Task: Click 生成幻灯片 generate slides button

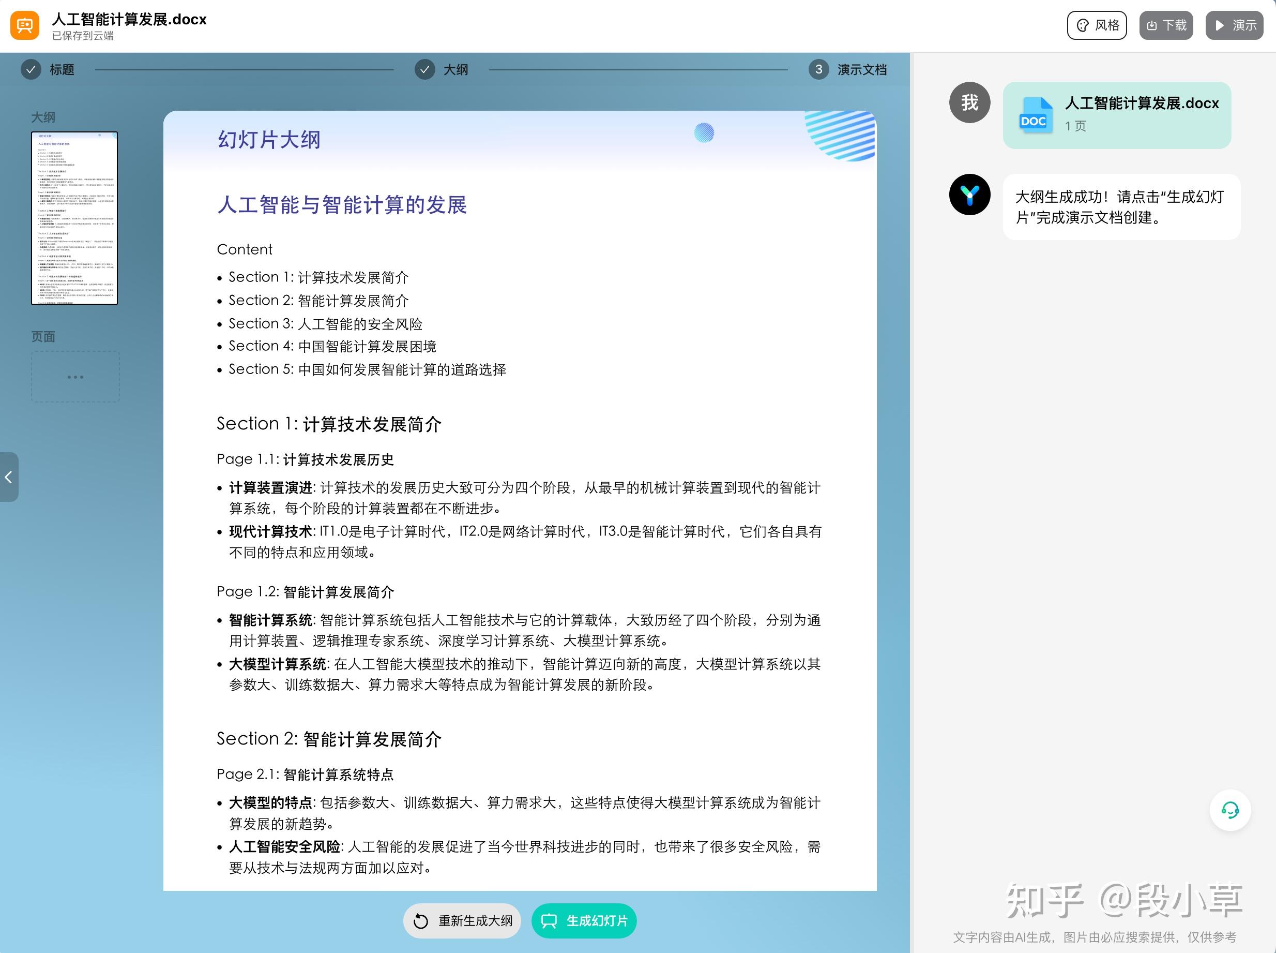Action: pos(584,921)
